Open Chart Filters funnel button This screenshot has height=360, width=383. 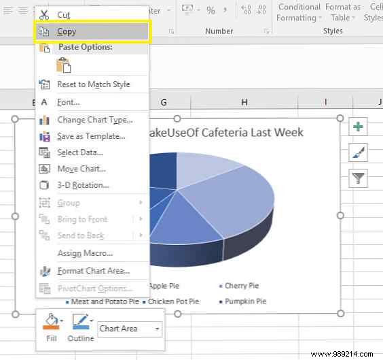coord(358,178)
